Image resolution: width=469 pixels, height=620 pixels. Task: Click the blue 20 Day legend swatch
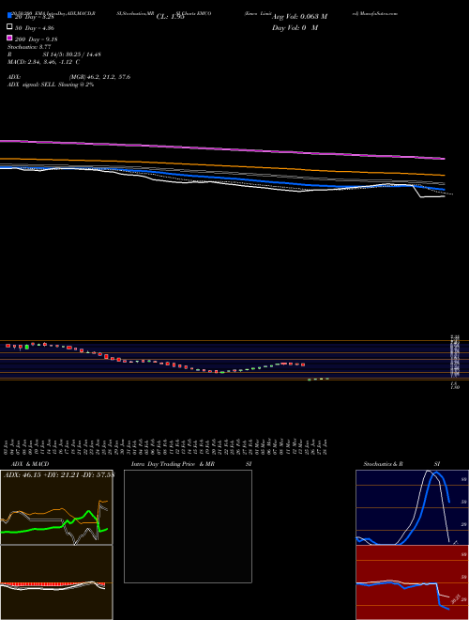(x=9, y=15)
